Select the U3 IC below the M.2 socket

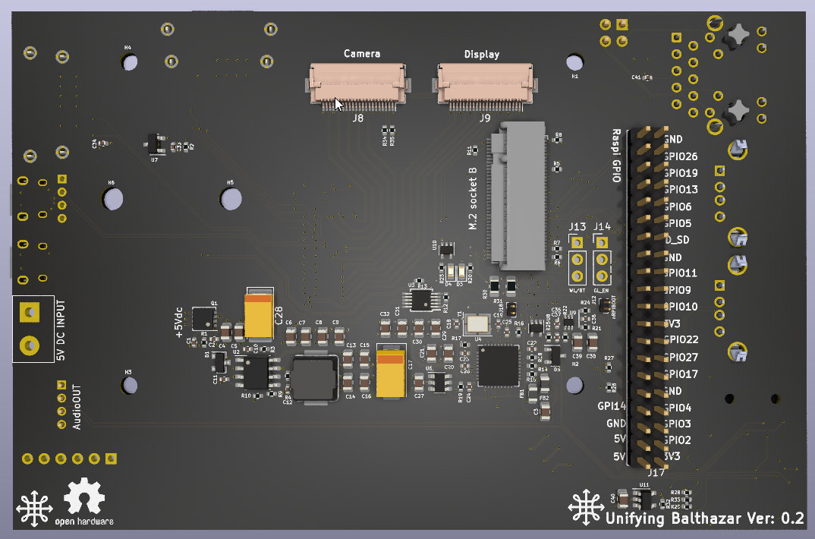coord(422,300)
